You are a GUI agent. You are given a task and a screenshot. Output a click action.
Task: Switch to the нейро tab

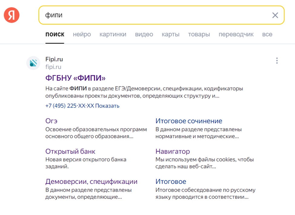pyautogui.click(x=82, y=34)
